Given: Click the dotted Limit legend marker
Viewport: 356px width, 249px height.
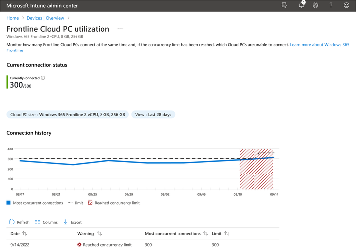Looking at the screenshot, I should pos(70,203).
